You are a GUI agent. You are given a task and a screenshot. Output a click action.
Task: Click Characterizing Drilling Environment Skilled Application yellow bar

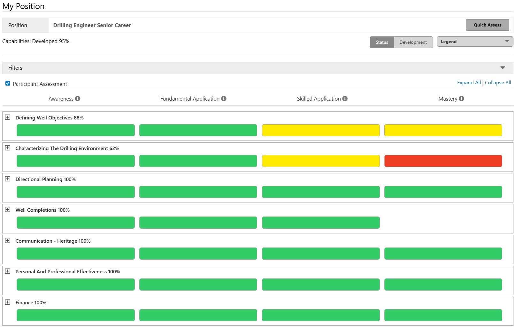[x=321, y=161]
